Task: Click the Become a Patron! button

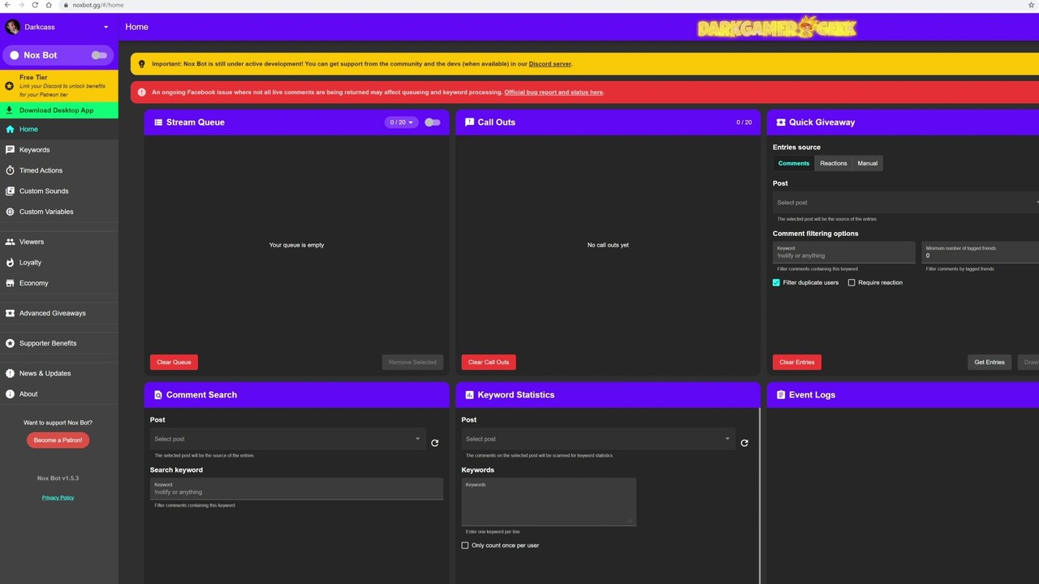Action: 58,440
